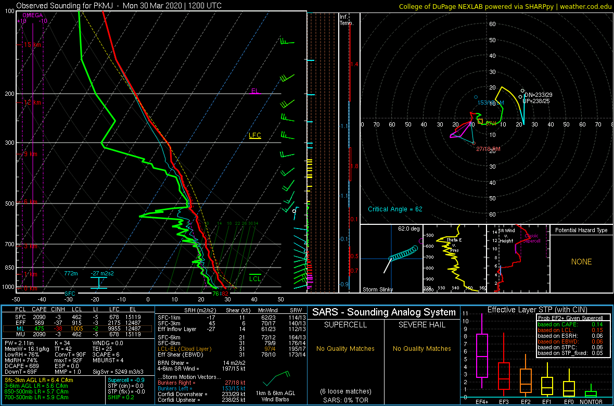Select the 'Eff Inflow Layer' row
This screenshot has width=614, height=406.
pos(231,328)
